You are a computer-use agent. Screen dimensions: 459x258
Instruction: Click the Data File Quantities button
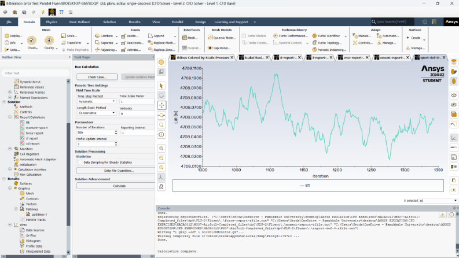coord(119,171)
